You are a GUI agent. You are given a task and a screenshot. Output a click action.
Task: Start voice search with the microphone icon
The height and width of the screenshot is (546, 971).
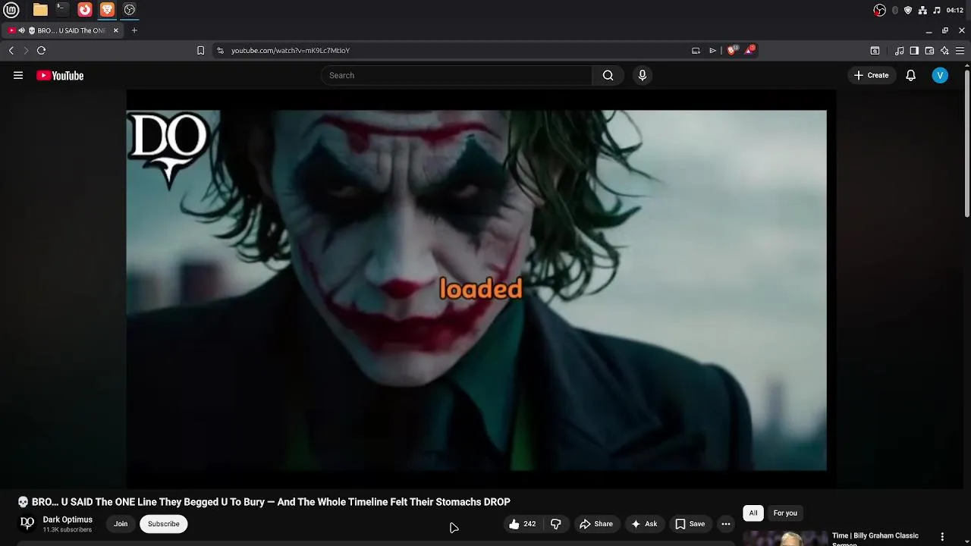point(643,75)
